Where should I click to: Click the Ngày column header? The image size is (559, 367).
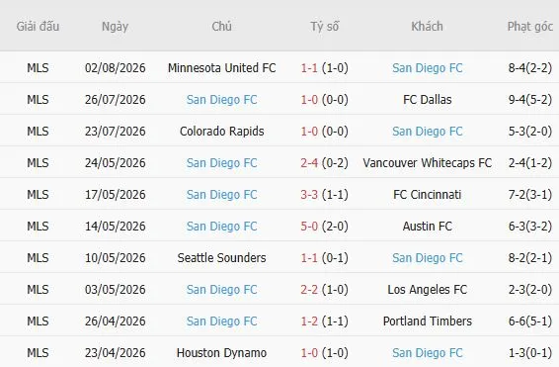115,27
